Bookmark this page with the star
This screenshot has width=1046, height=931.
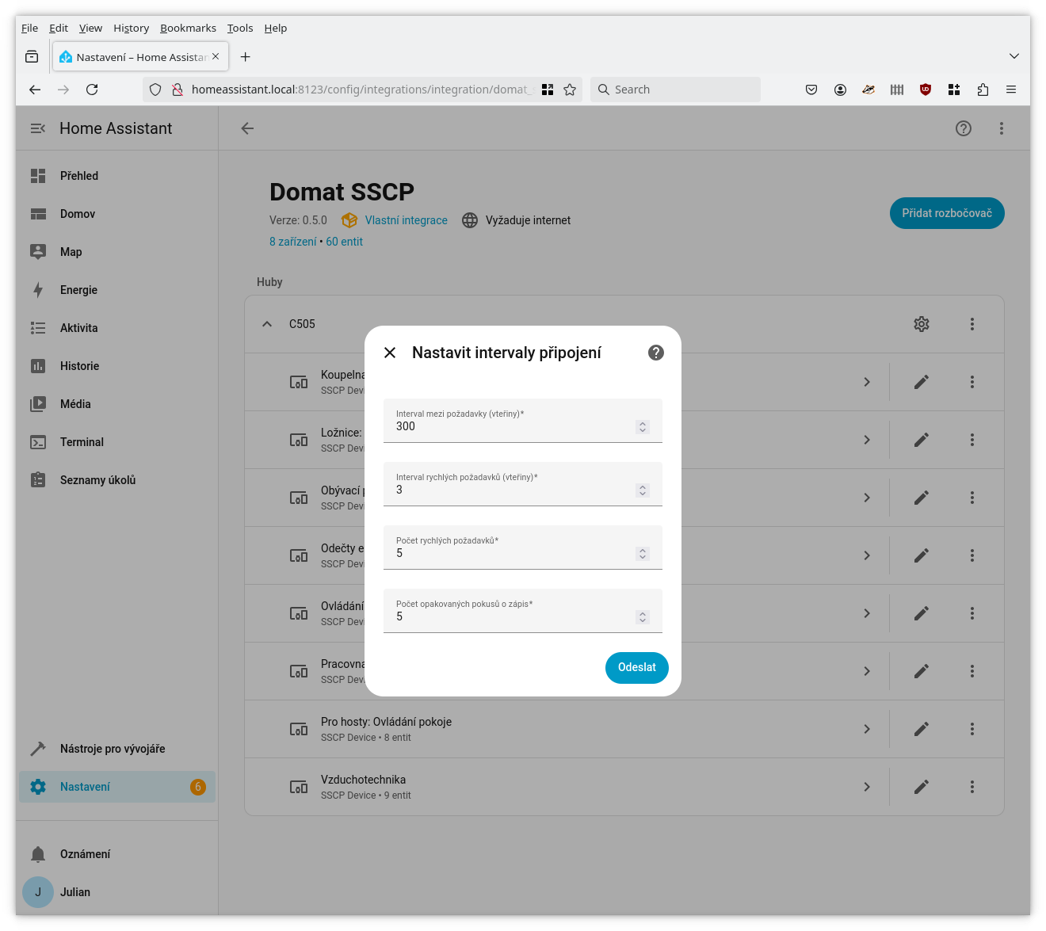point(570,90)
